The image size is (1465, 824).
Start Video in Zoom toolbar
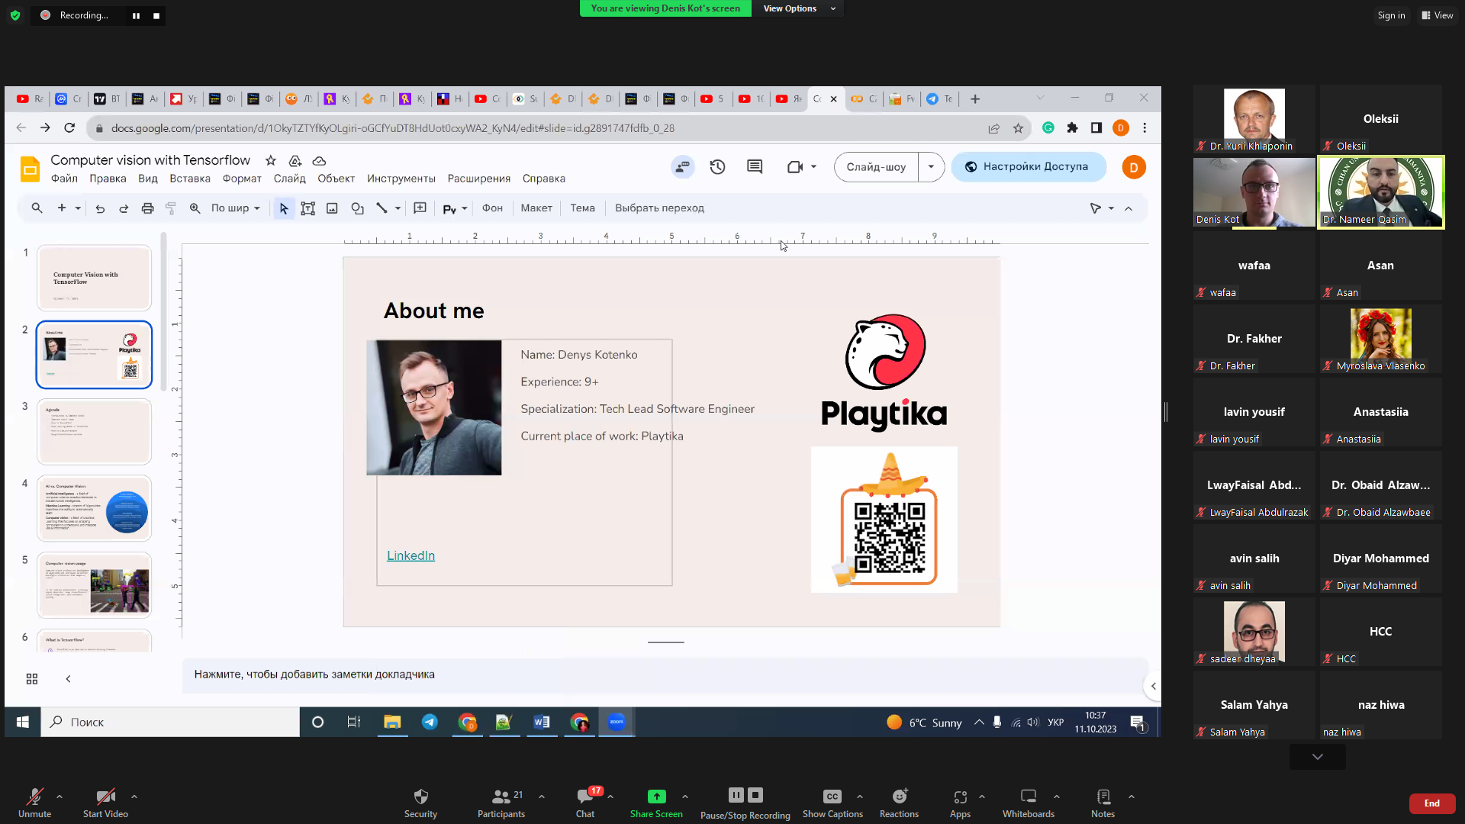(105, 802)
